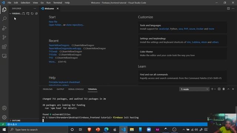This screenshot has width=237, height=133.
Task: Open errors and warnings count in status bar
Action: pos(12,125)
